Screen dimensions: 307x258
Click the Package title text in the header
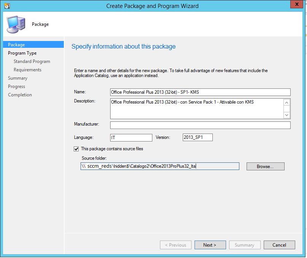click(40, 24)
